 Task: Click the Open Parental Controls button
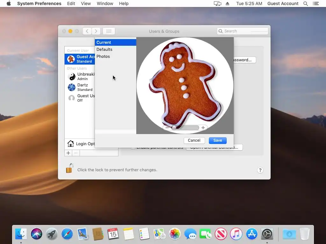[x=214, y=147]
